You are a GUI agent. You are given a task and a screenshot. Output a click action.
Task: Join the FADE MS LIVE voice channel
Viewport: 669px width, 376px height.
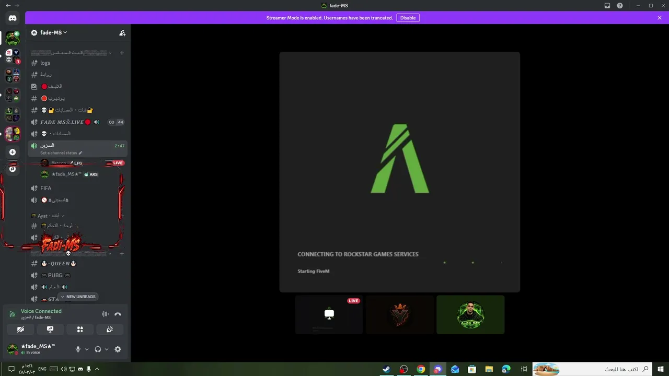77,122
